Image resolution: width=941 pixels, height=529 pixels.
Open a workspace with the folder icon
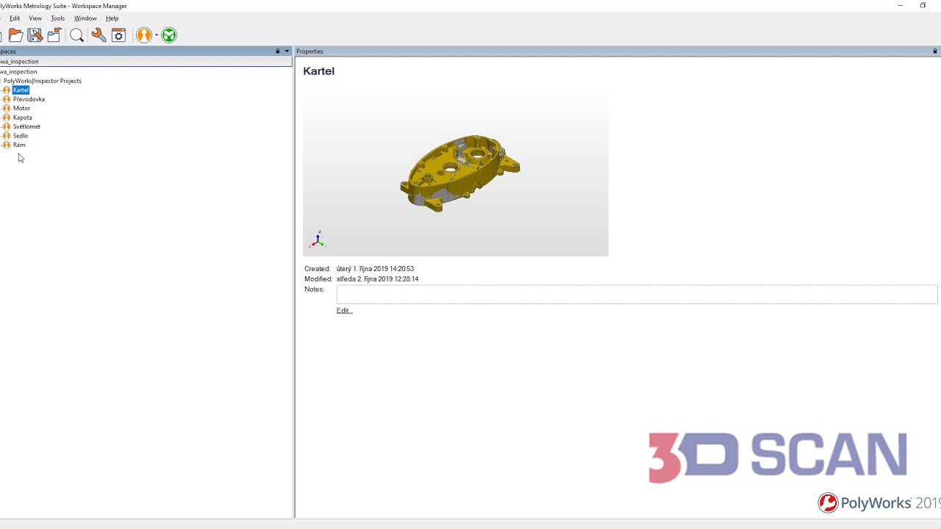15,35
